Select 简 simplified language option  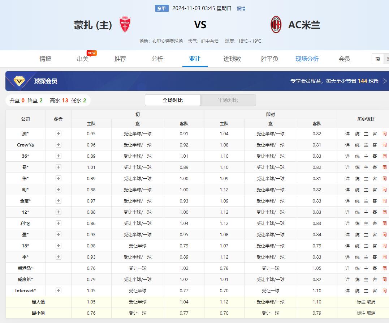coord(377,59)
